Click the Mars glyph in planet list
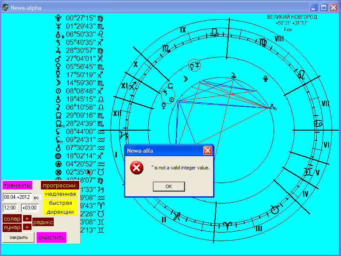The height and width of the screenshot is (256, 341). pyautogui.click(x=58, y=58)
